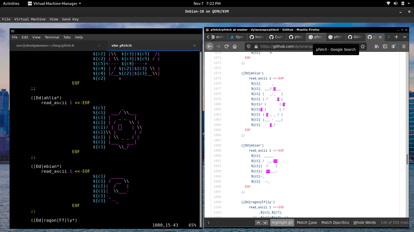This screenshot has height=232, width=414.
Task: Open Virtual Machine Manager app menu
Action: point(55,3)
